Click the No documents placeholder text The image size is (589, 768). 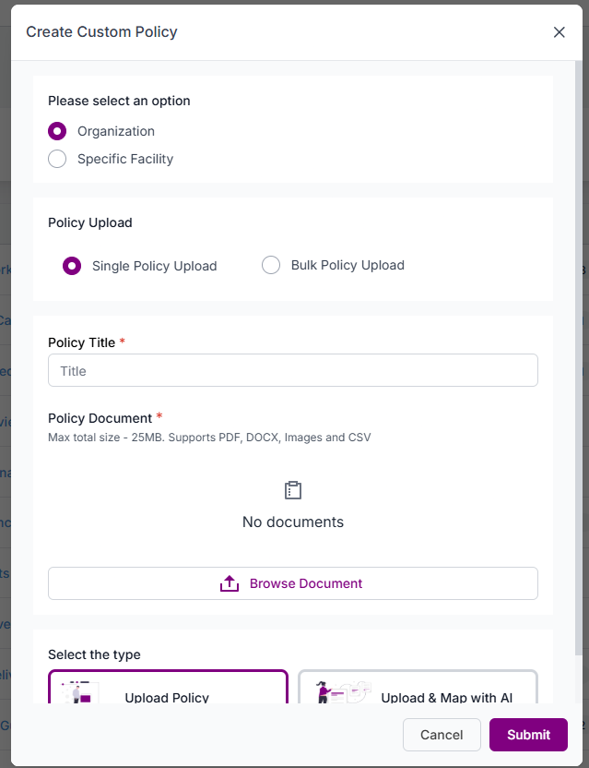pyautogui.click(x=293, y=522)
